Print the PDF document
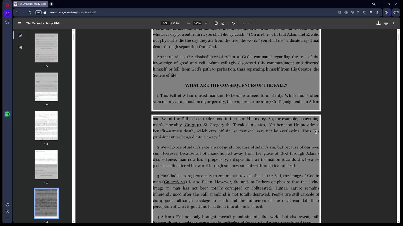The height and width of the screenshot is (226, 403). (x=386, y=23)
